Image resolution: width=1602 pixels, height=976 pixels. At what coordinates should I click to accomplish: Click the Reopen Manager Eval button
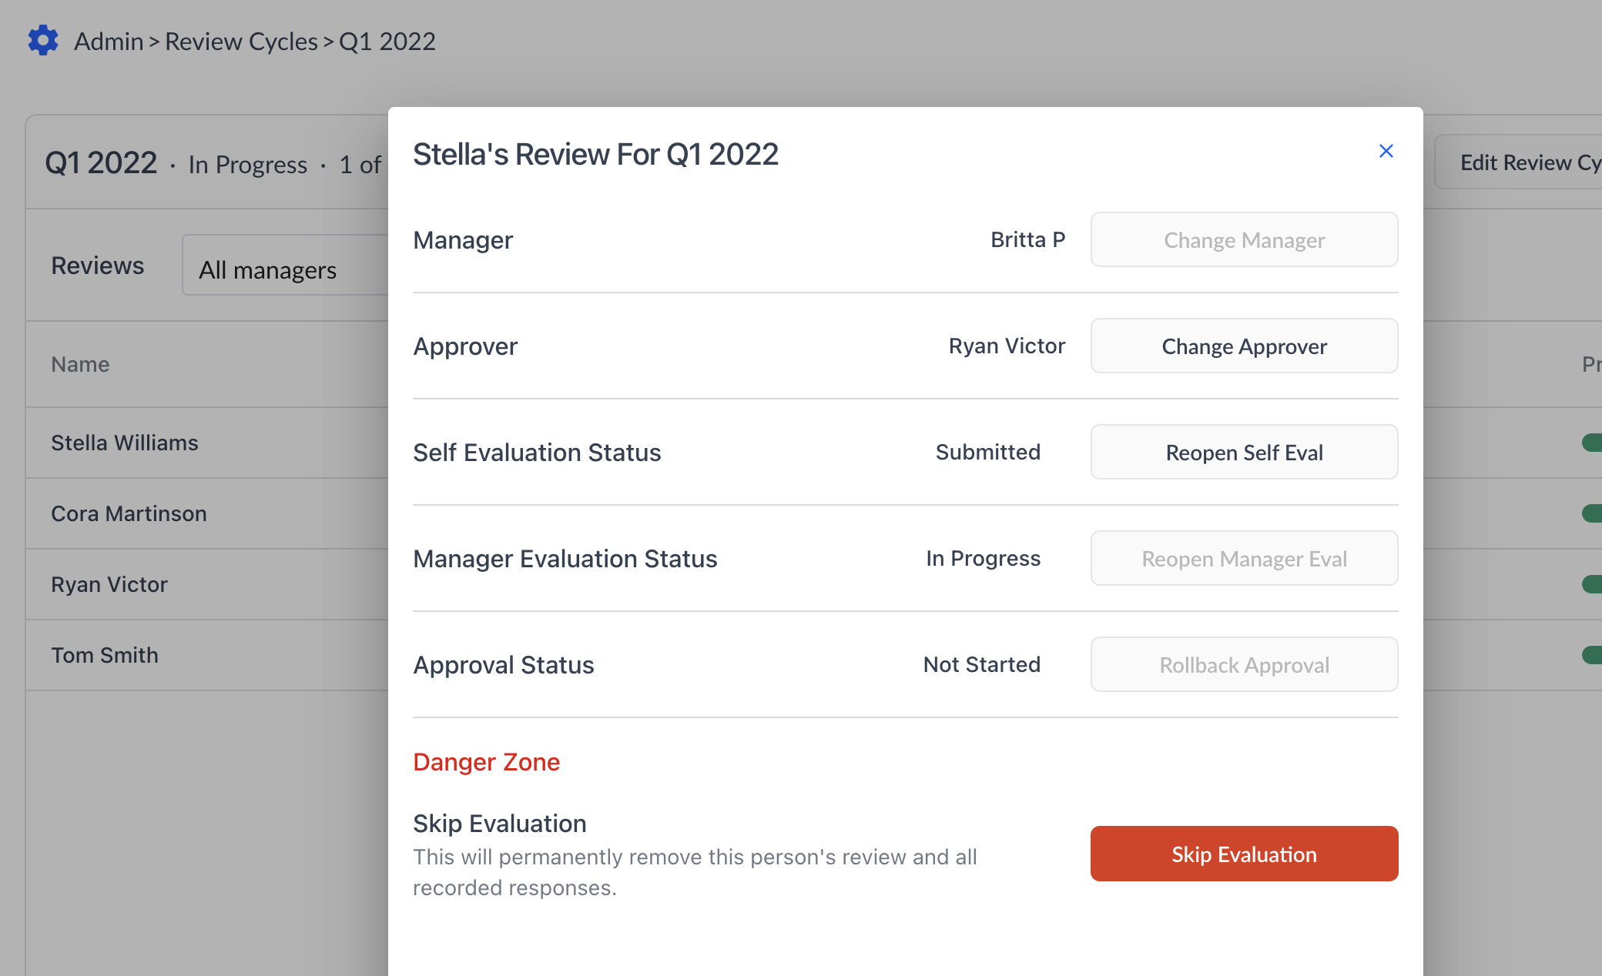[1244, 559]
